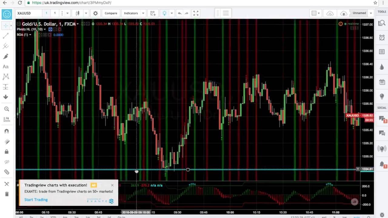
Task: Open the public chat icon under SOCIAL
Action: point(382,119)
